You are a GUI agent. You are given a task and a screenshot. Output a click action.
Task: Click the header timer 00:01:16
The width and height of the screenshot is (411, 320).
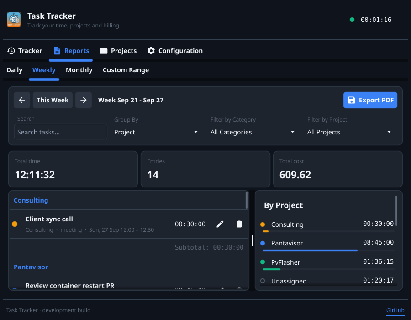tap(376, 20)
